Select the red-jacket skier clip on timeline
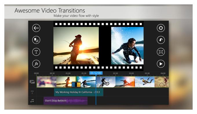197x114 pixels. (x=125, y=82)
